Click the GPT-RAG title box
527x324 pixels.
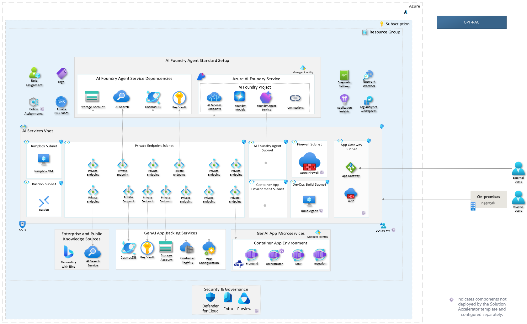click(x=471, y=22)
